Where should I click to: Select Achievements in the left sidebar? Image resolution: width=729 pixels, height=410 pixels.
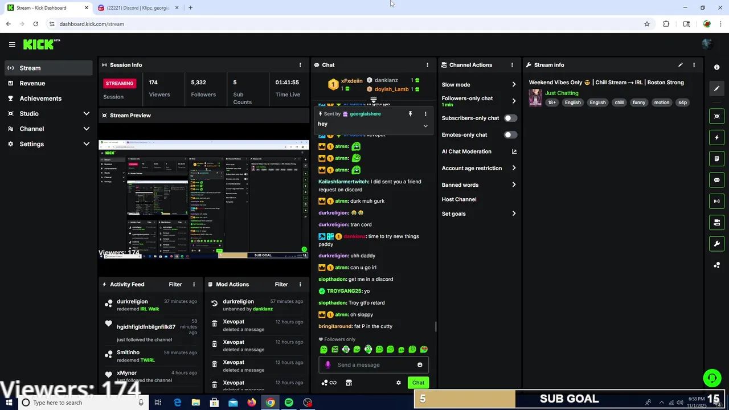pos(48,99)
